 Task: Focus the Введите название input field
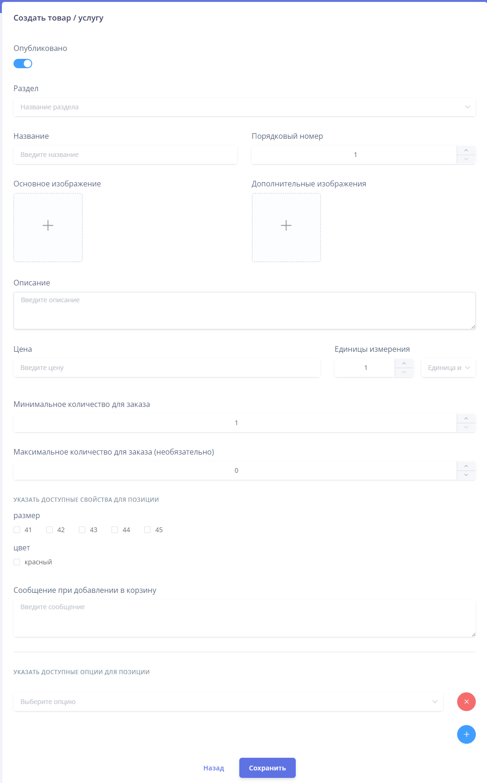[x=125, y=155]
